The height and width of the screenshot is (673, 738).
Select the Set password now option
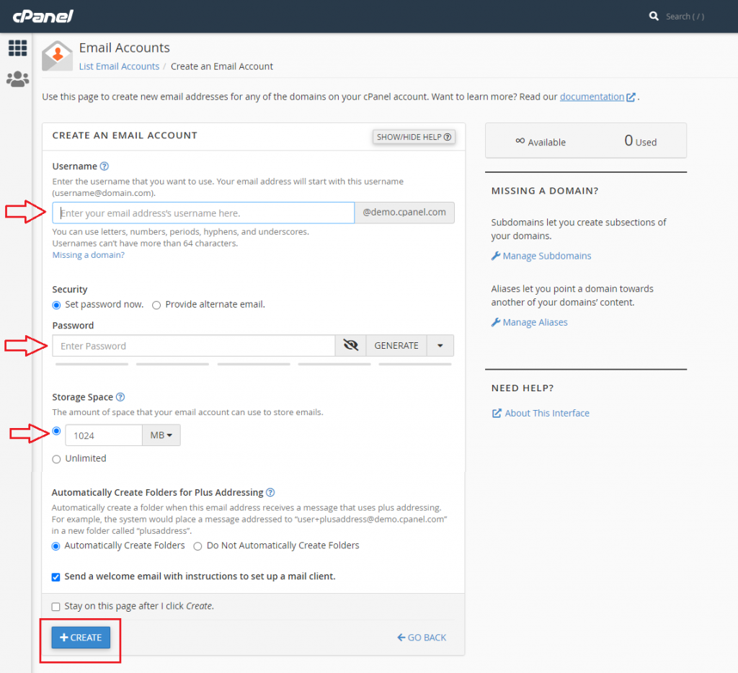pyautogui.click(x=56, y=305)
